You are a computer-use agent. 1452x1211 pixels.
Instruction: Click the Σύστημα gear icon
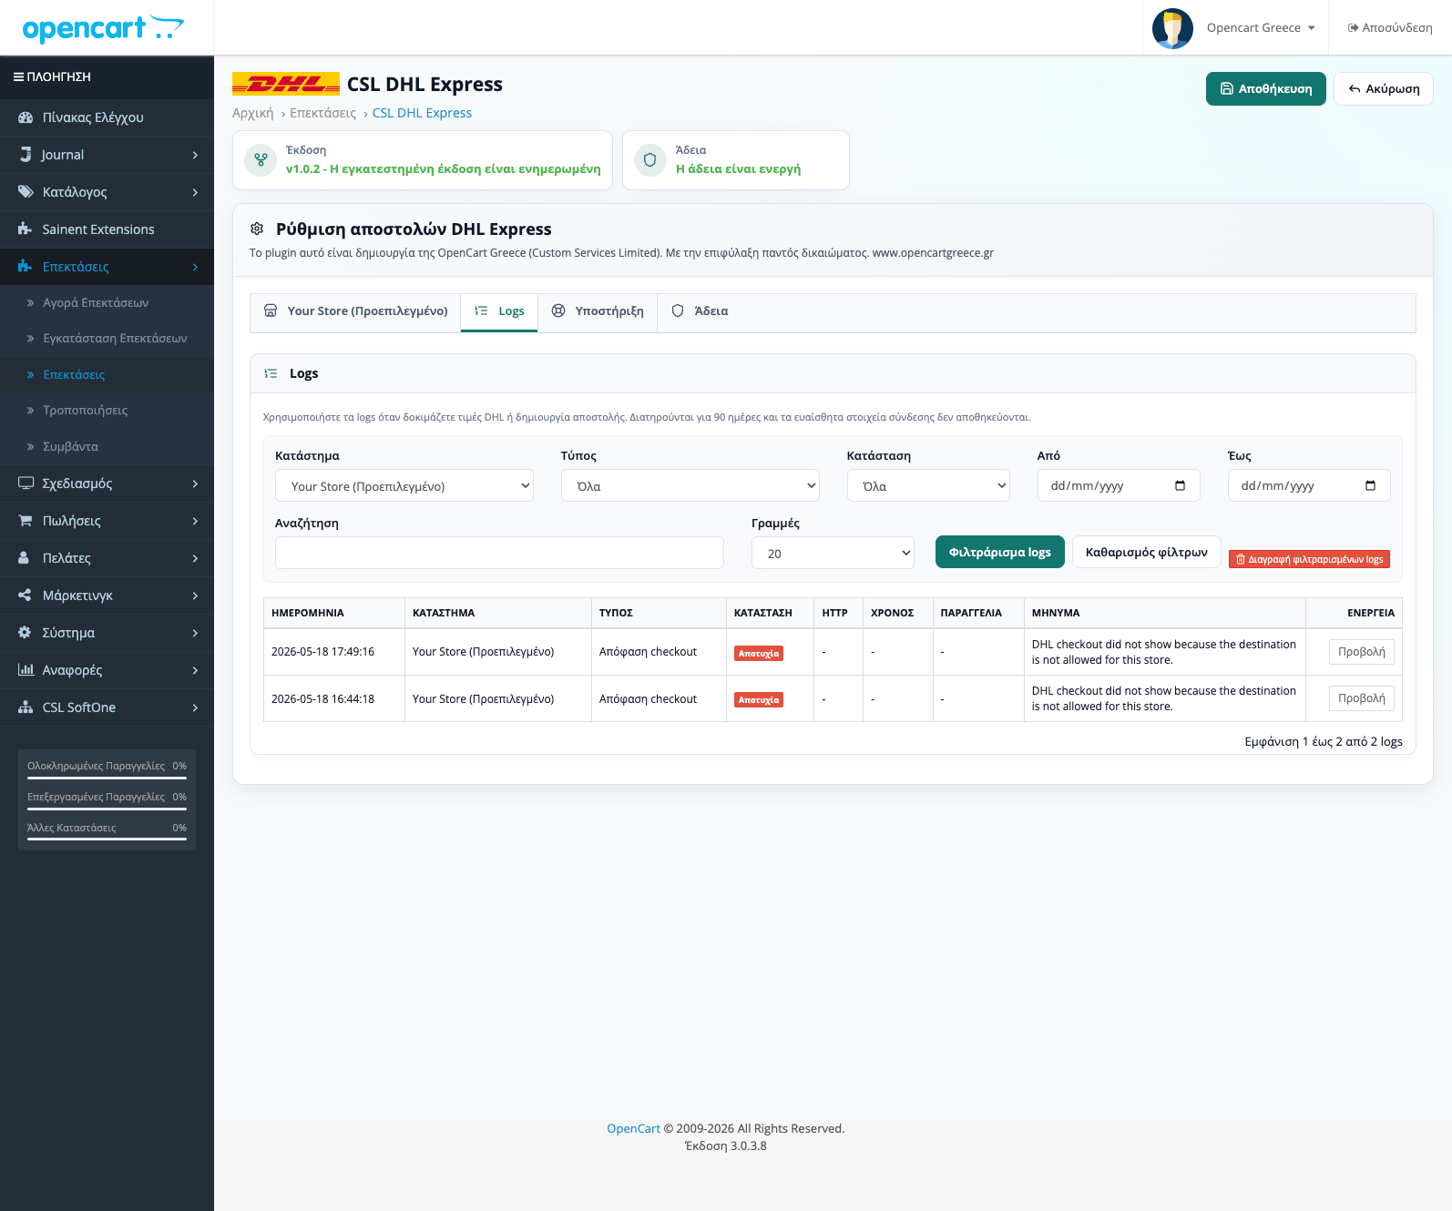click(25, 633)
